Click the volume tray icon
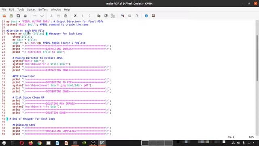The image size is (259, 146). pyautogui.click(x=238, y=143)
